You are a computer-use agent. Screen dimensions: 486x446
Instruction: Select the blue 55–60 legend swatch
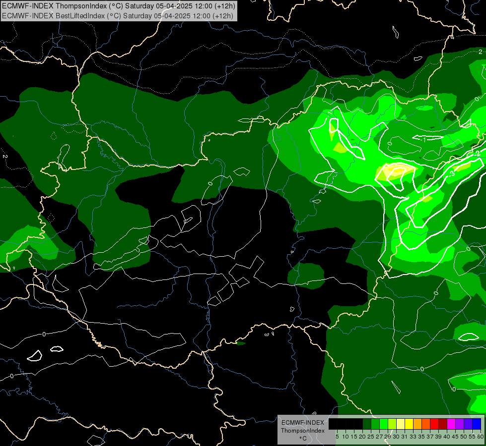pyautogui.click(x=477, y=424)
